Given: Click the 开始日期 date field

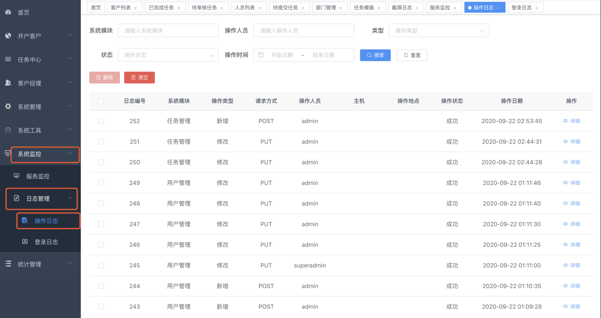Looking at the screenshot, I should pos(282,55).
